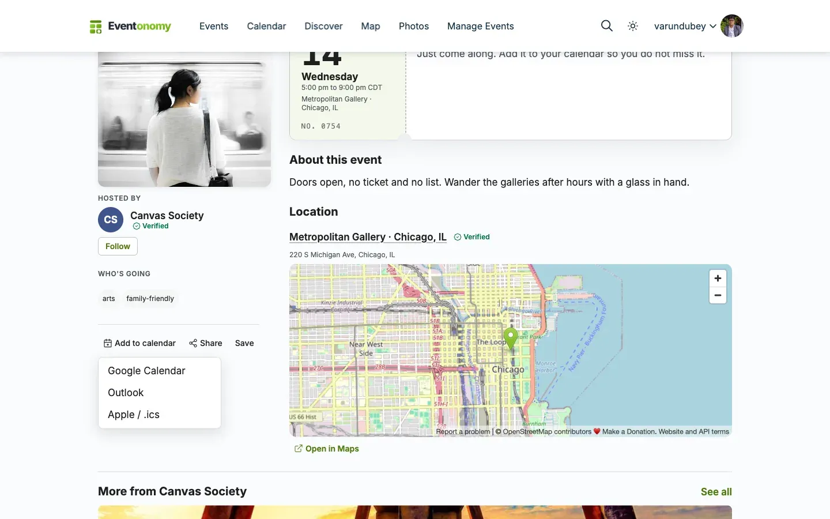Zoom out on the map

click(x=718, y=295)
